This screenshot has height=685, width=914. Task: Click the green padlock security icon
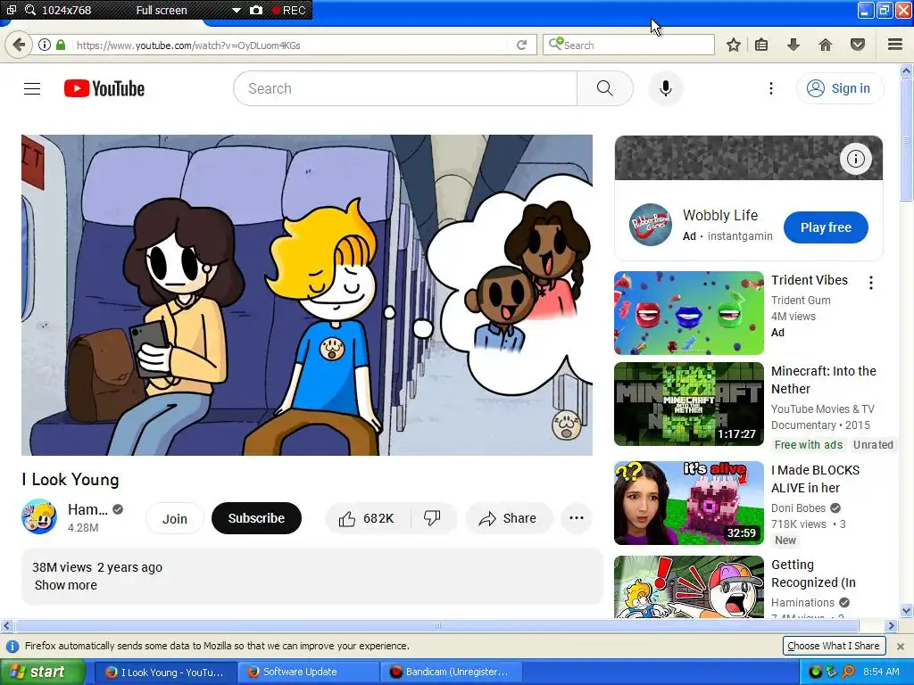coord(61,45)
